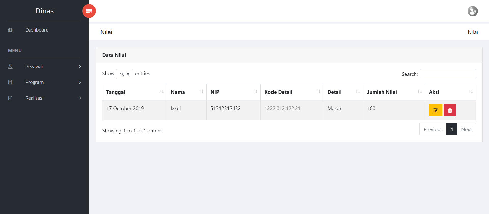Expand the Pegawai submenu chevron
This screenshot has width=489, height=214.
[80, 67]
